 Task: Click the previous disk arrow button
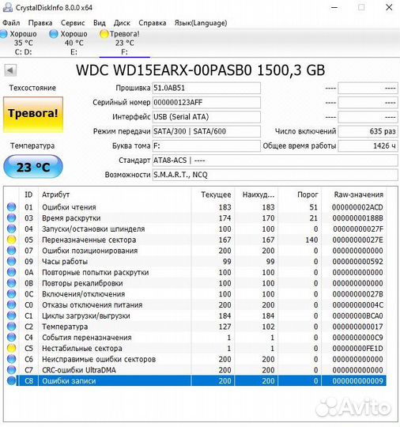click(10, 70)
